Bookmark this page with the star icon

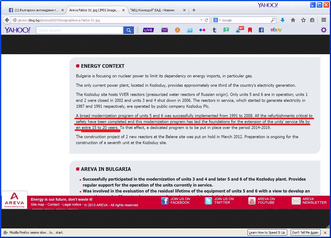303,20
